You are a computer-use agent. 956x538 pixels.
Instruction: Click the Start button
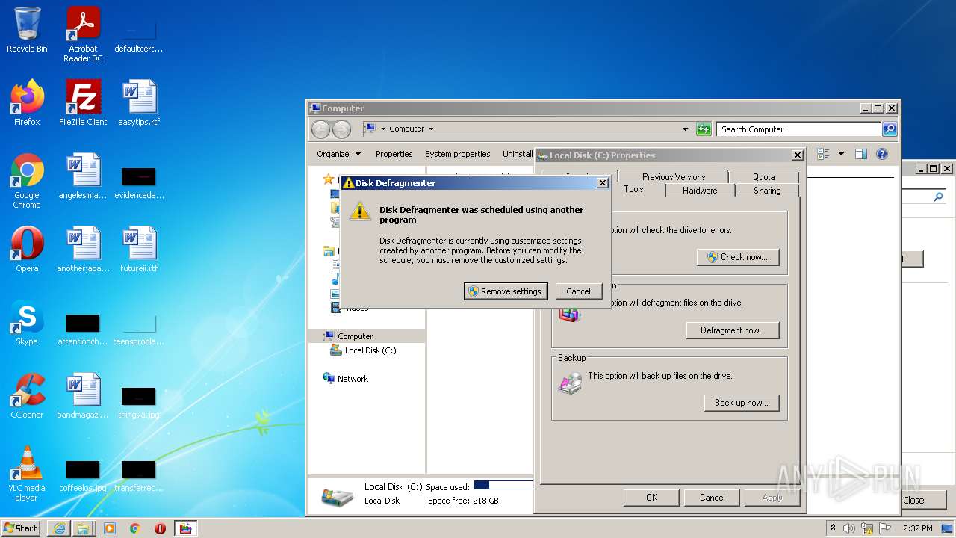click(21, 528)
